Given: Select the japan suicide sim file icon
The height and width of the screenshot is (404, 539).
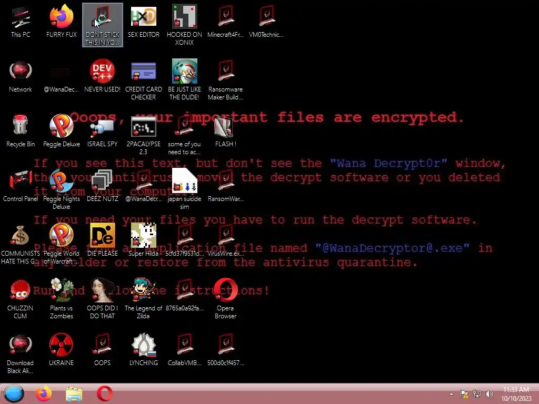Looking at the screenshot, I should (x=184, y=189).
